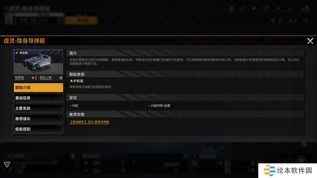Click the underlined 服役上限 label

(x=45, y=78)
